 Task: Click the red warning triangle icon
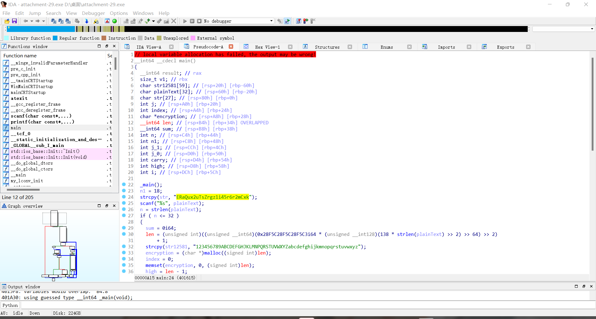107,21
